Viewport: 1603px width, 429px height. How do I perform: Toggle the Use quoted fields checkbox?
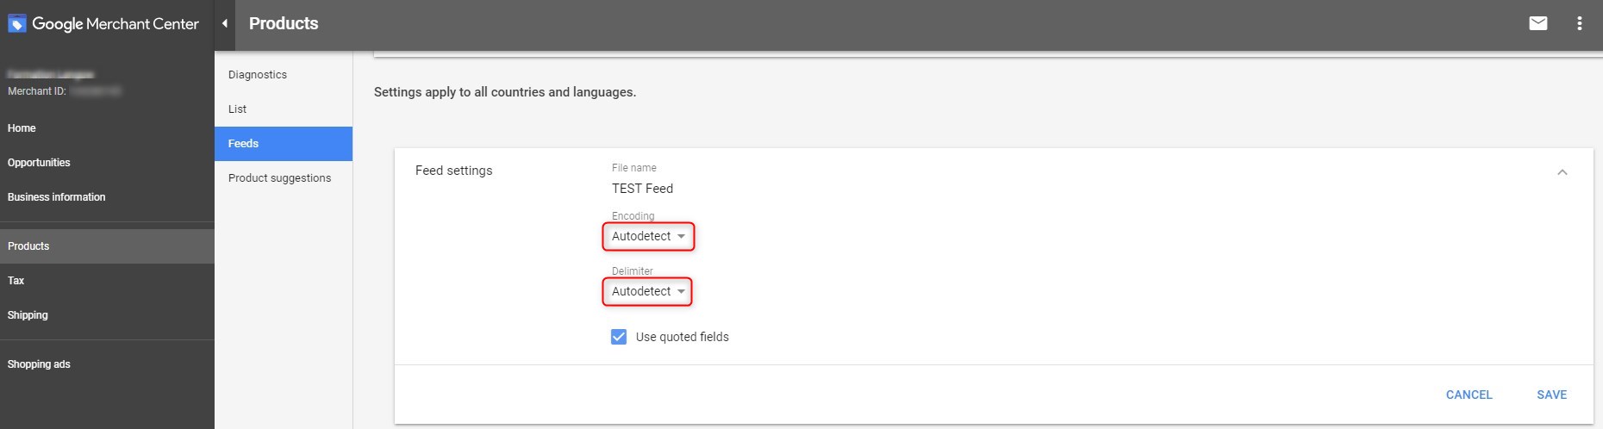pyautogui.click(x=619, y=337)
